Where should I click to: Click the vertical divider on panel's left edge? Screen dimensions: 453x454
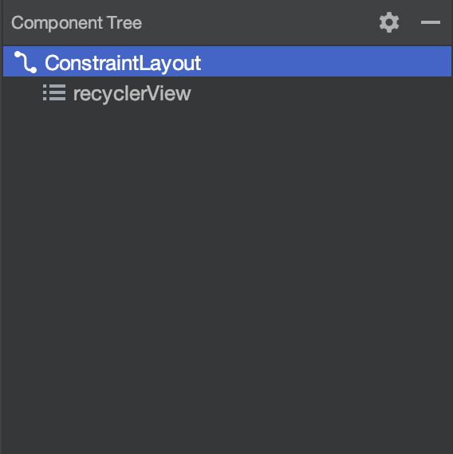tap(2, 227)
